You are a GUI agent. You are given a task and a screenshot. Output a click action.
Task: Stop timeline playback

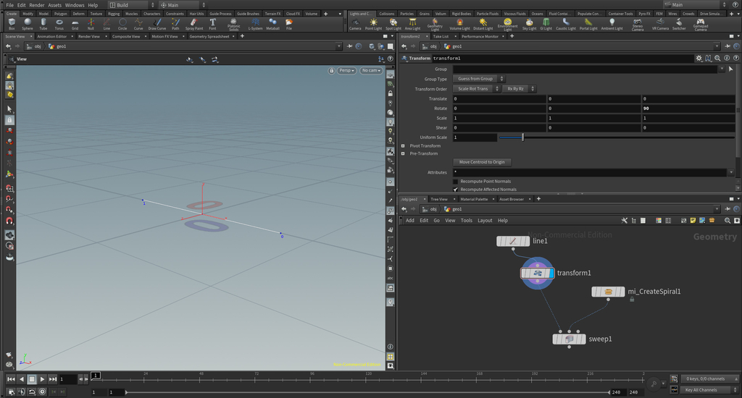[32, 379]
